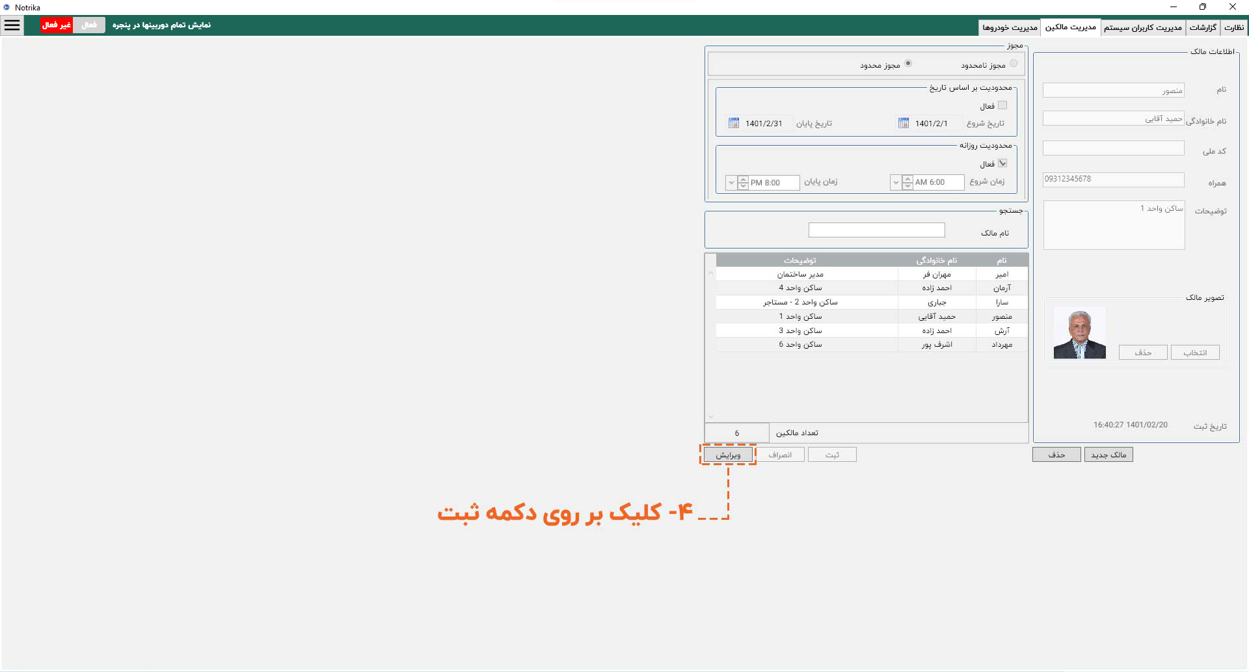
Task: Uncheck the daily restriction فعال checkbox
Action: tap(1002, 163)
